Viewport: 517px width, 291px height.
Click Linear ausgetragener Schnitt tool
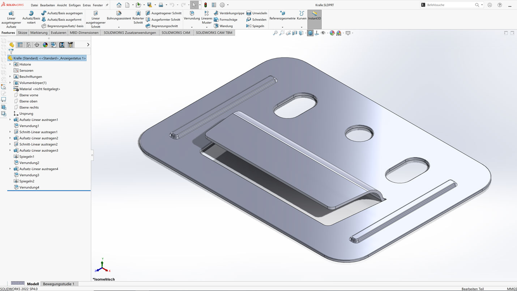[x=96, y=20]
